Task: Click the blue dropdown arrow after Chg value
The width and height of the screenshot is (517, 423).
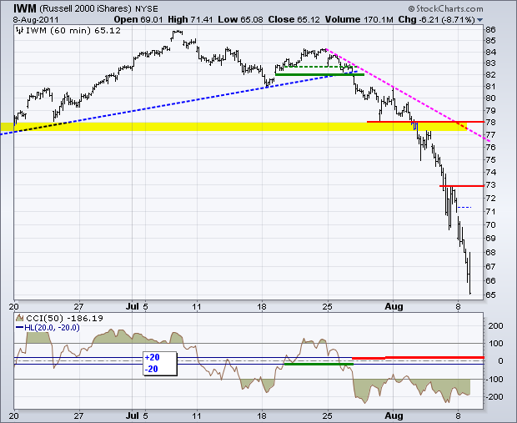Action: point(480,20)
